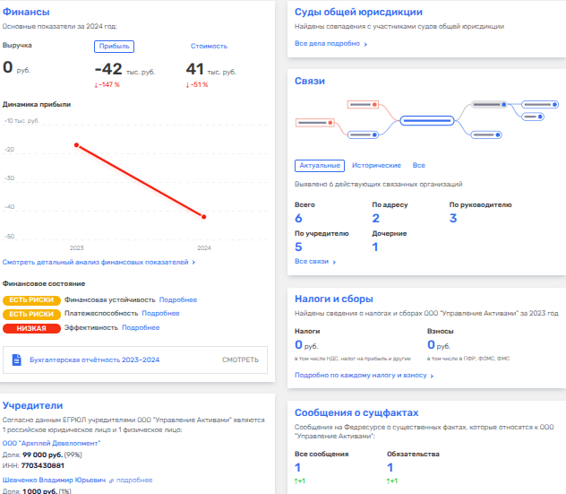The image size is (566, 494).
Task: Click the 2023 data point on profit chart
Action: [76, 144]
